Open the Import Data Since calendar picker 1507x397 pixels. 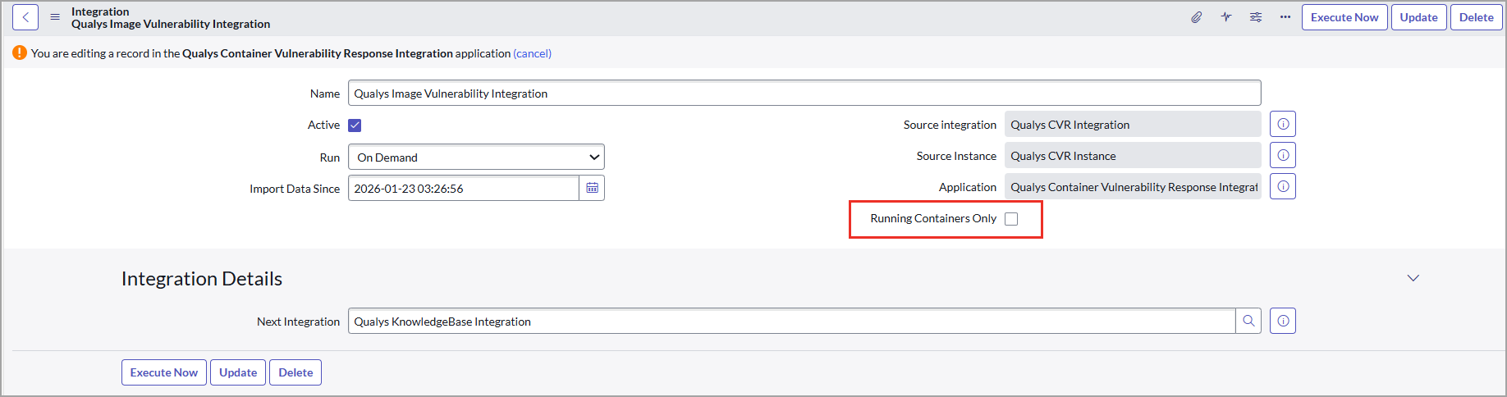pyautogui.click(x=592, y=188)
